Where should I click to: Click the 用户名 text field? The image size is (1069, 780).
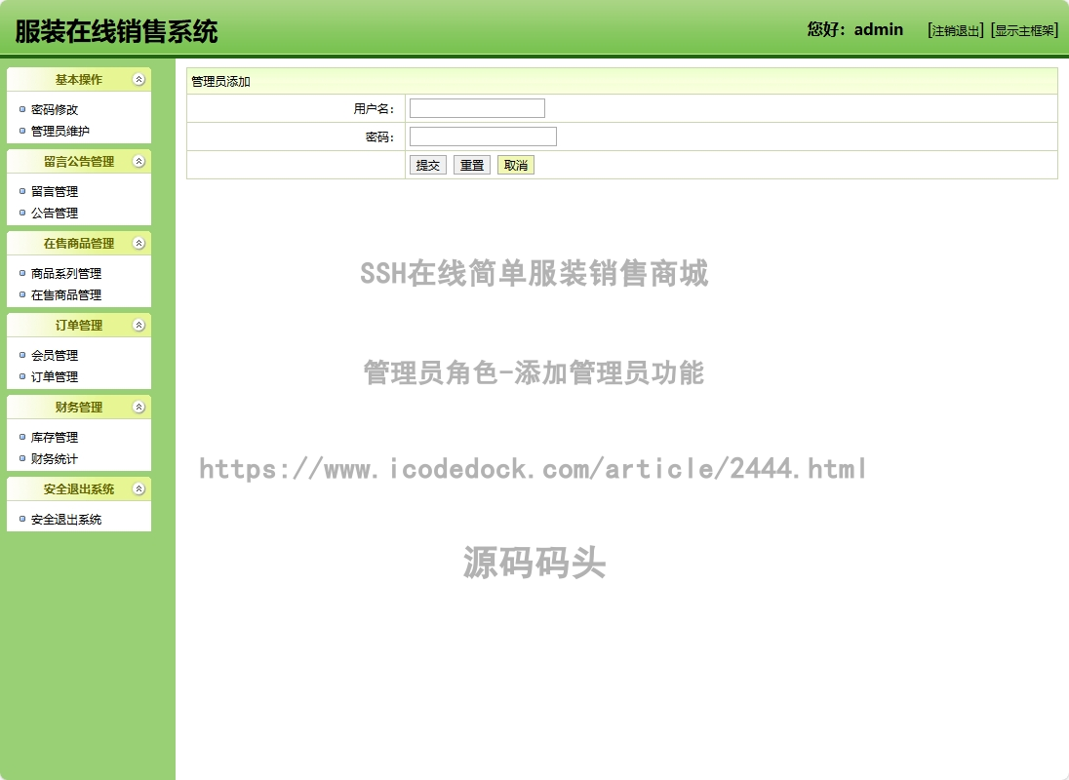tap(477, 108)
